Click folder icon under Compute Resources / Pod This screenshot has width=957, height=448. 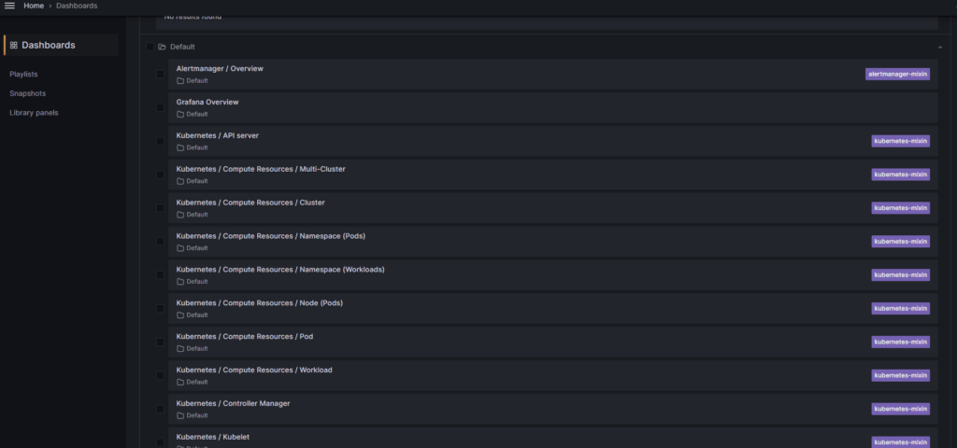pyautogui.click(x=180, y=349)
